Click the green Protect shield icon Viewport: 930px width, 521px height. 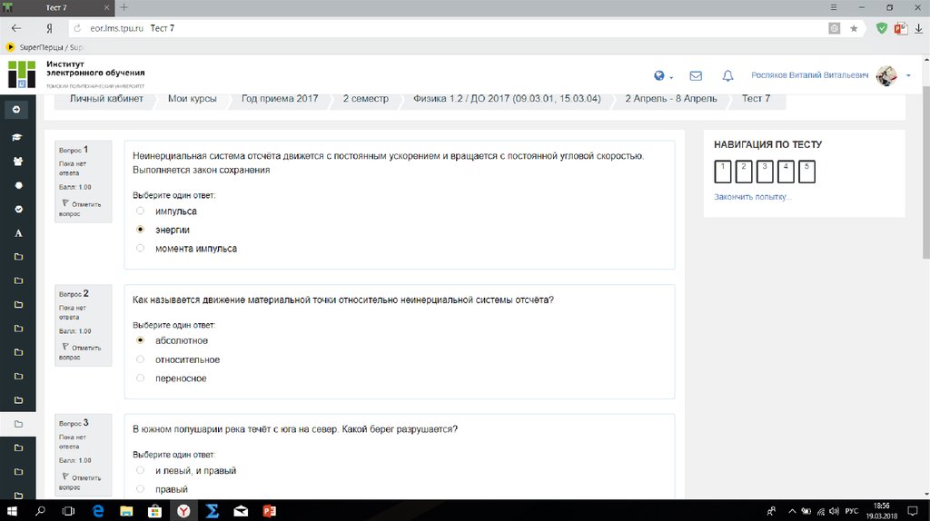pyautogui.click(x=882, y=28)
